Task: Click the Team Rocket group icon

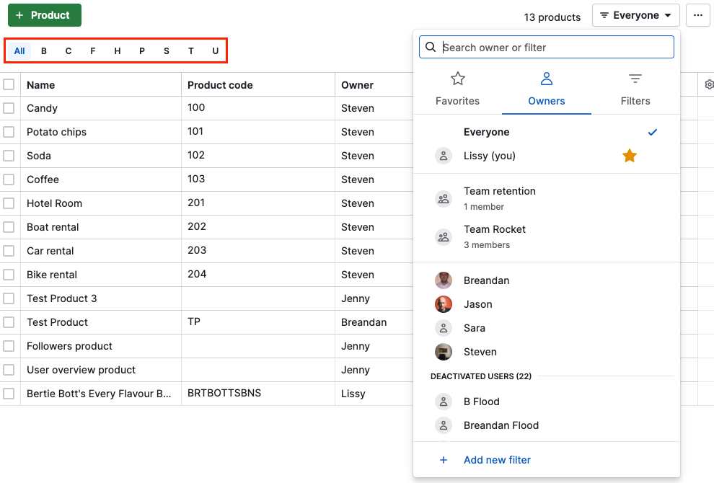Action: [444, 236]
